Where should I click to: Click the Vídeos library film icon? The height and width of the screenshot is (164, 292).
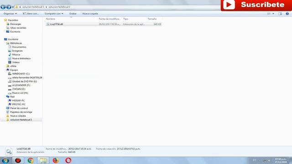click(10, 62)
